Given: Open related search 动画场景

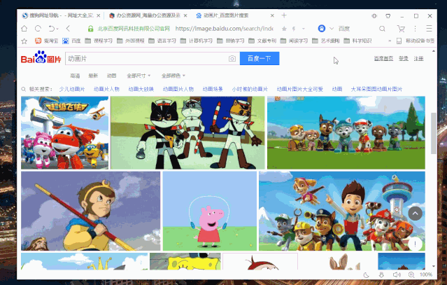Looking at the screenshot, I should tap(213, 90).
